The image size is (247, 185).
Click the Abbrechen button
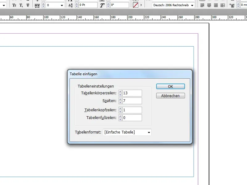click(170, 96)
